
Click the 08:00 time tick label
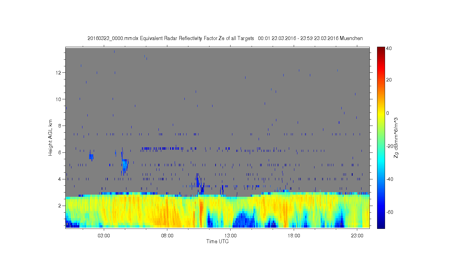(167, 236)
